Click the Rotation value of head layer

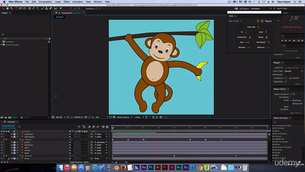[72, 156]
